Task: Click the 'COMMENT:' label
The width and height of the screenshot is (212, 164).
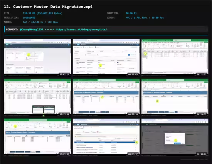Action: click(12, 29)
